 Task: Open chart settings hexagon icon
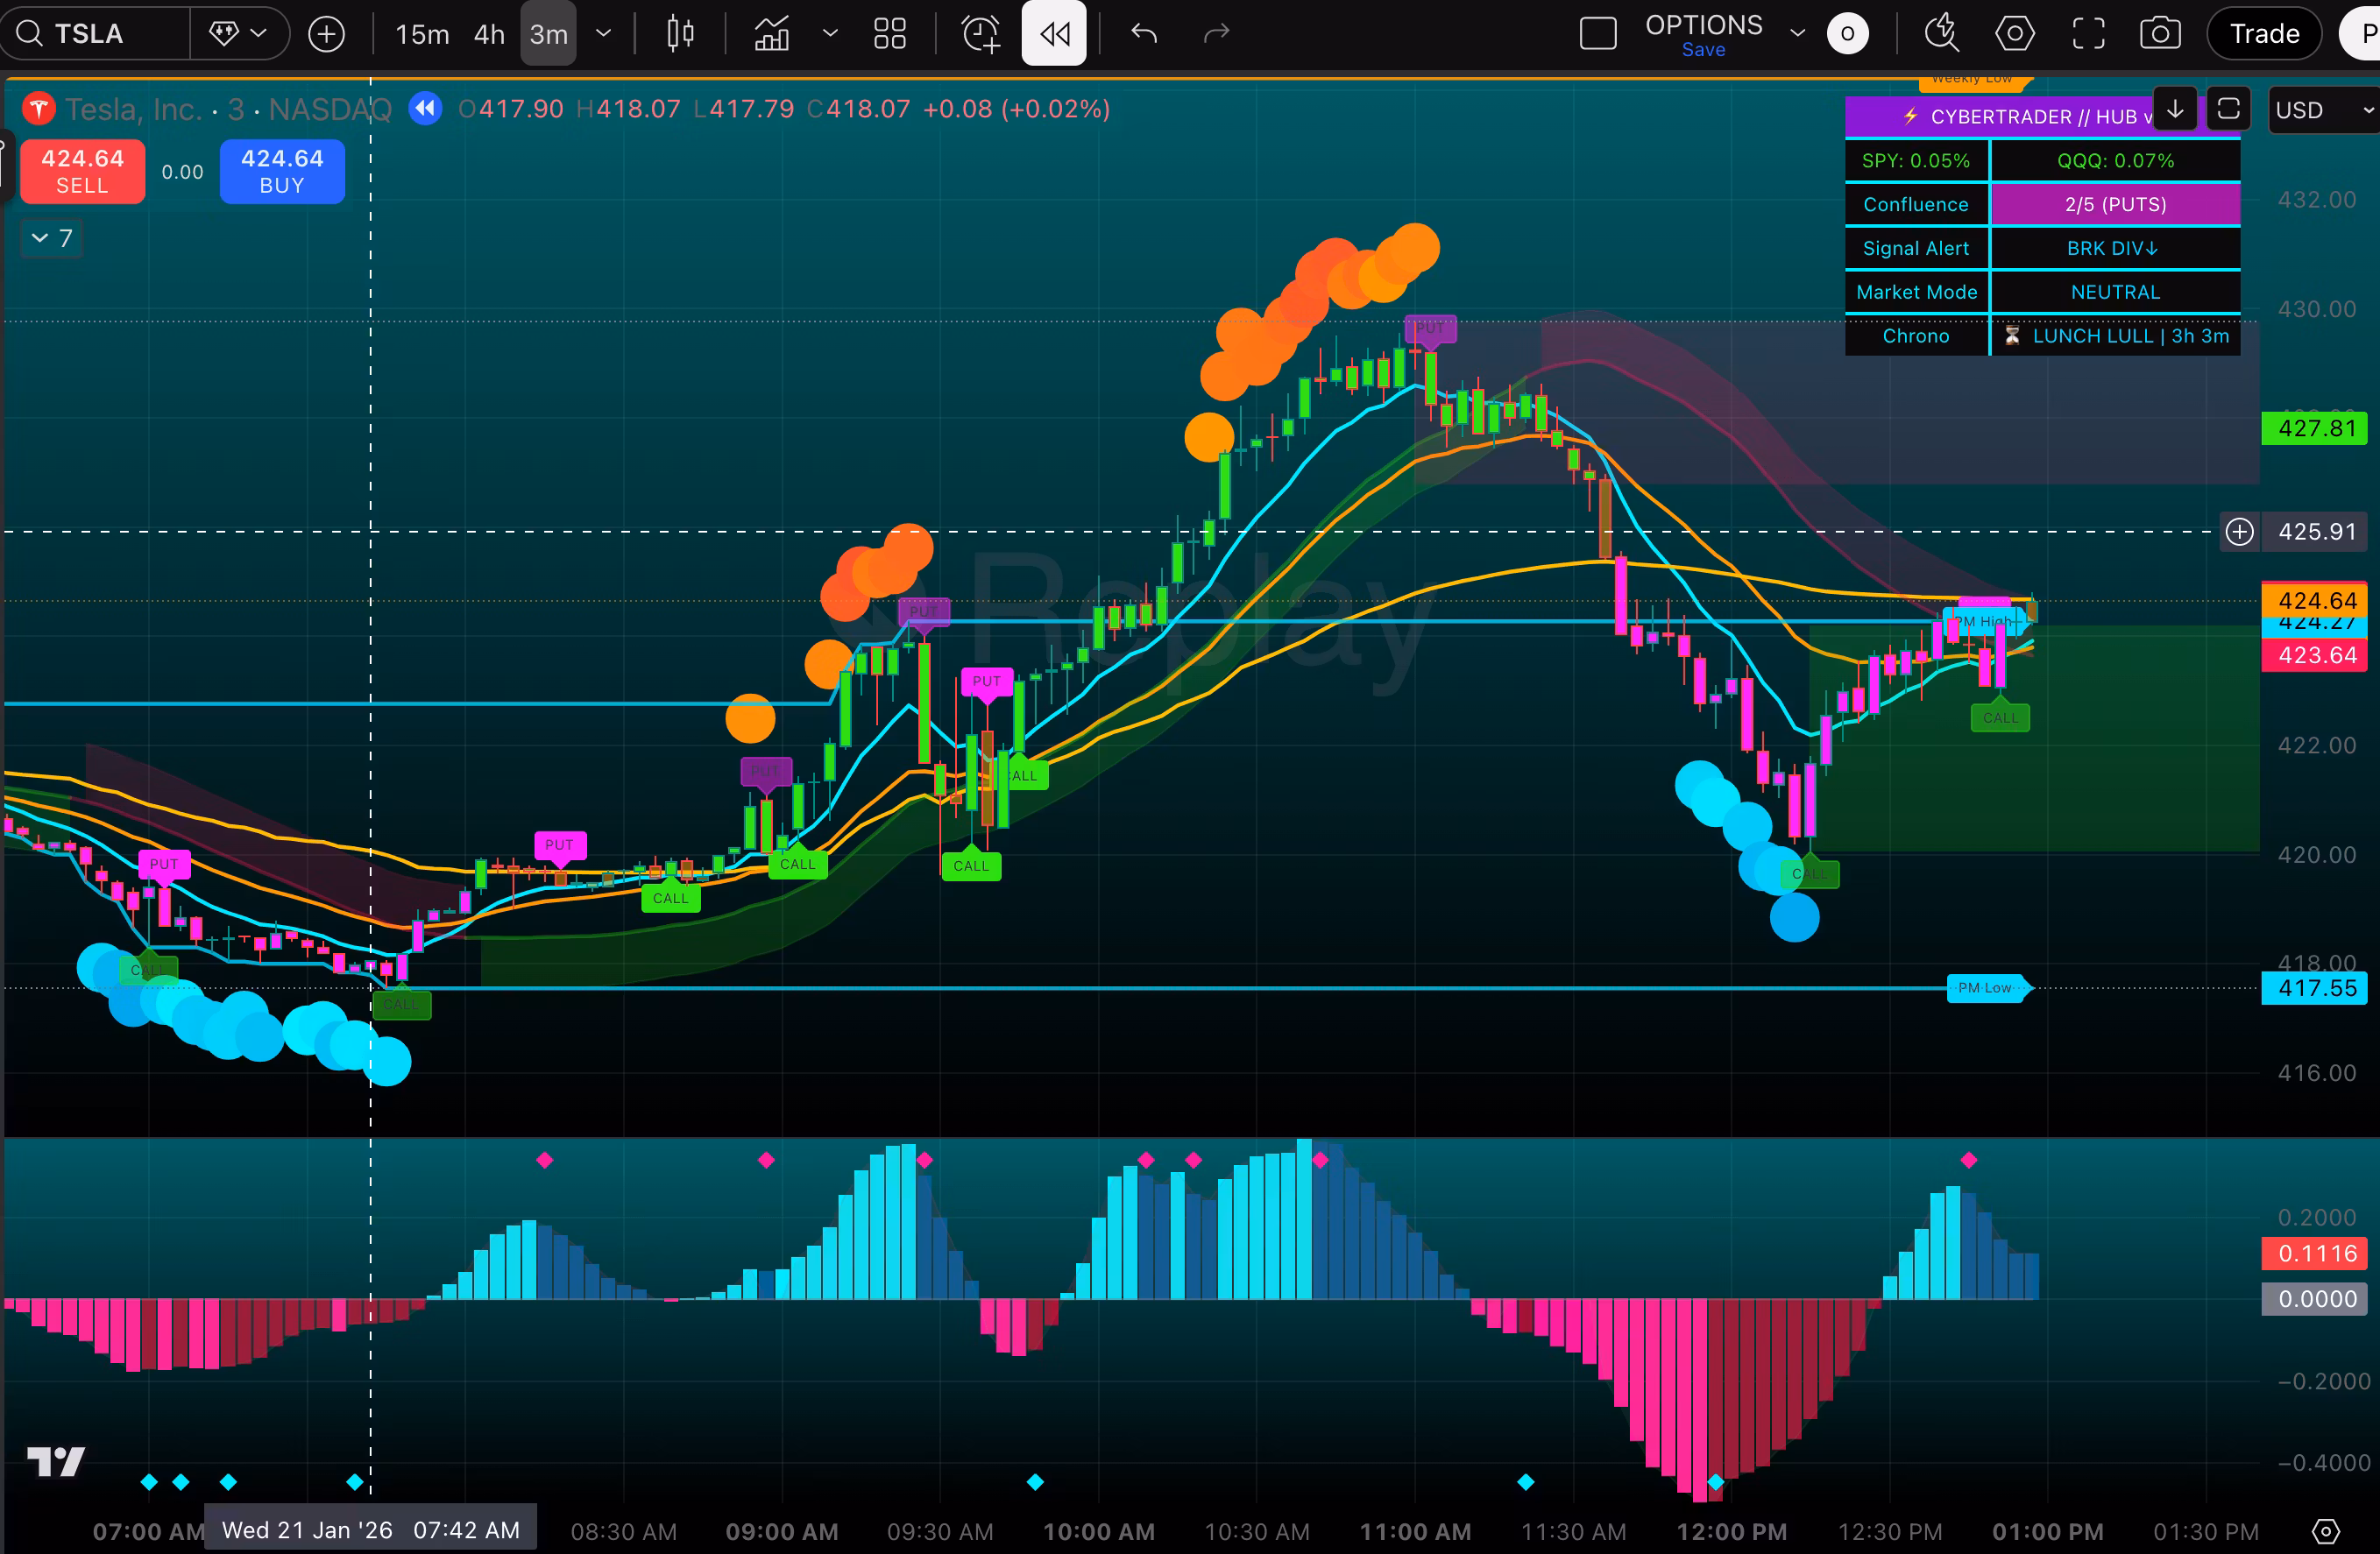tap(2014, 33)
